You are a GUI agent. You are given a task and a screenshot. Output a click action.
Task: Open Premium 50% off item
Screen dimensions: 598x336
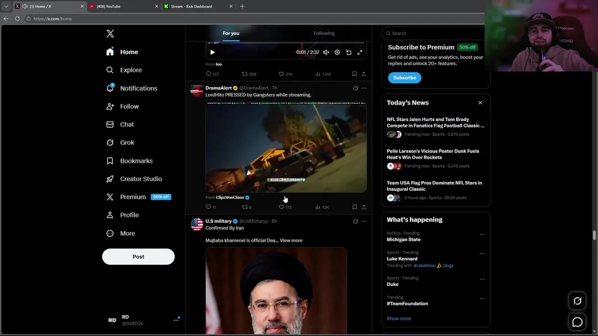[x=139, y=197]
